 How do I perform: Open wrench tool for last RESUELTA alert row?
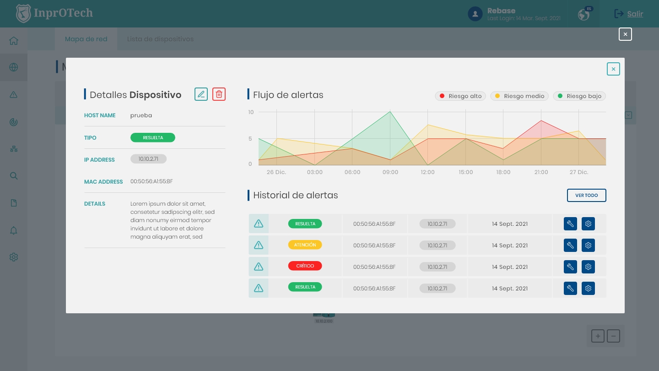570,288
